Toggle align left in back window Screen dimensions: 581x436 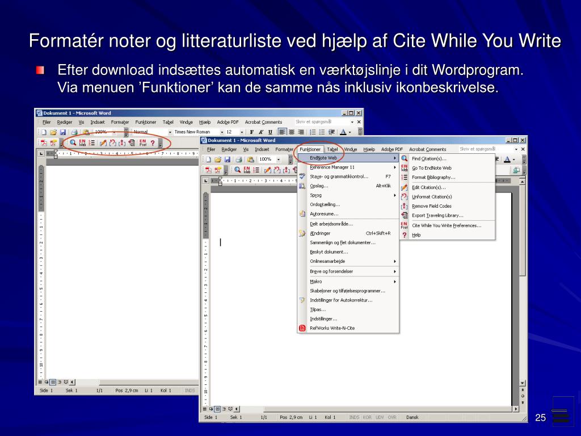tap(283, 132)
